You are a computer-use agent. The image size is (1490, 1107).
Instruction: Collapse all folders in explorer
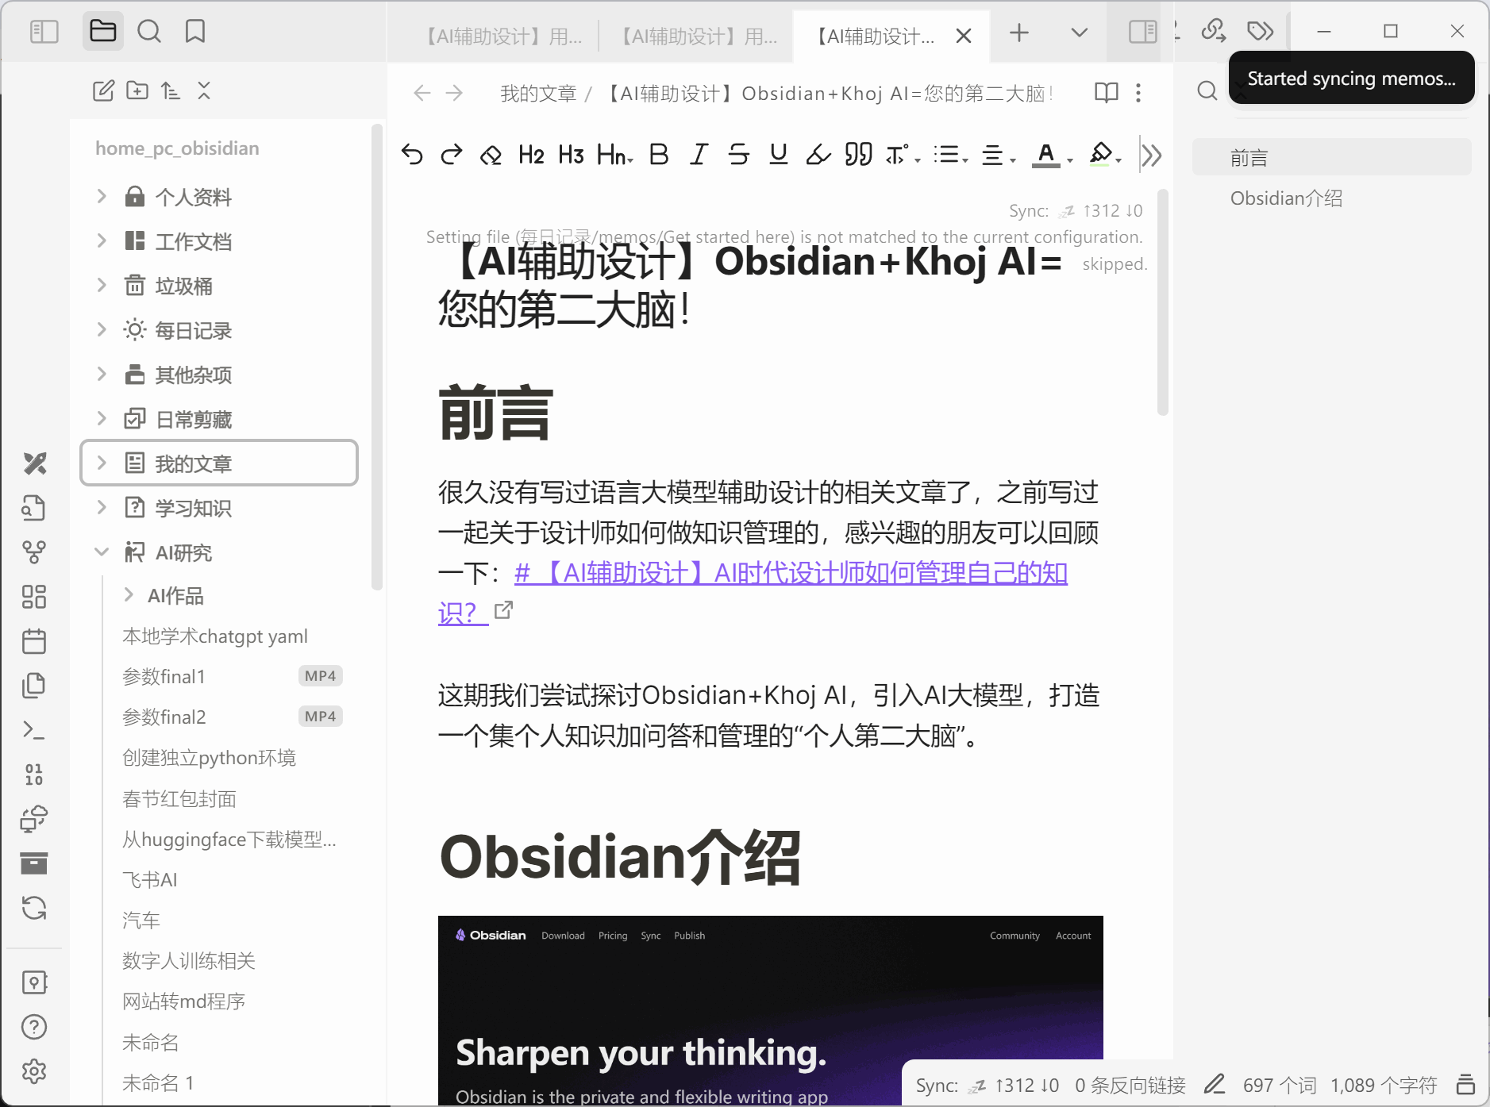point(204,90)
